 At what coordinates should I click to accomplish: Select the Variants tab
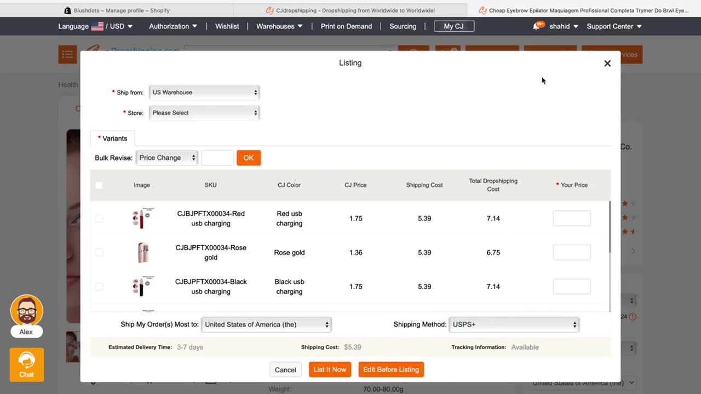tap(112, 138)
